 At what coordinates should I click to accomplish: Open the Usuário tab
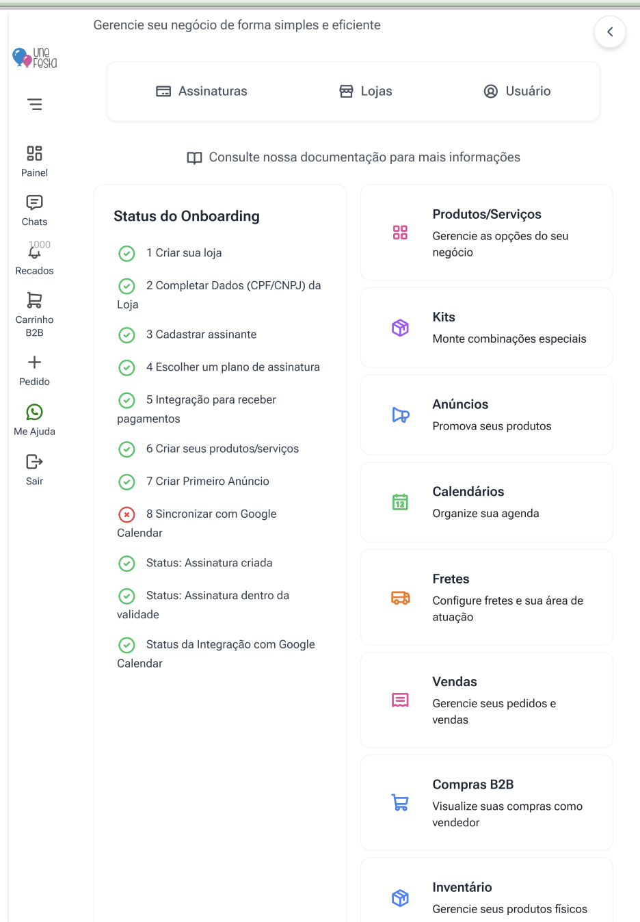517,92
